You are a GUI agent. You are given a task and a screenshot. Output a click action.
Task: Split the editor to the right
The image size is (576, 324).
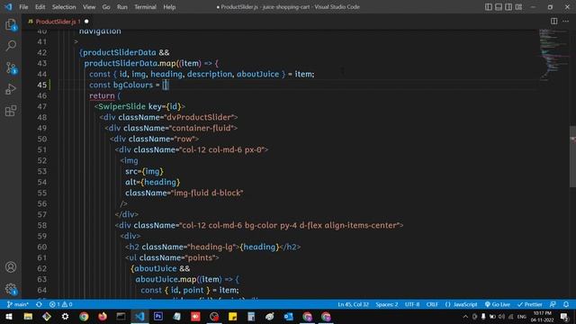click(x=554, y=22)
